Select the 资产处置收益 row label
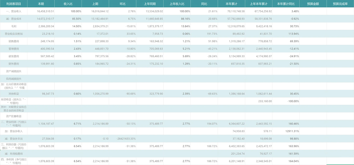The width and height of the screenshot is (354, 165). 14,116
